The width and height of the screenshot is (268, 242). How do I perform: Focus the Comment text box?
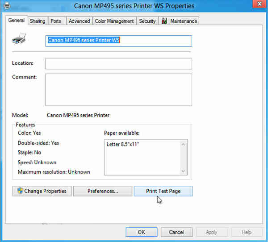119,90
